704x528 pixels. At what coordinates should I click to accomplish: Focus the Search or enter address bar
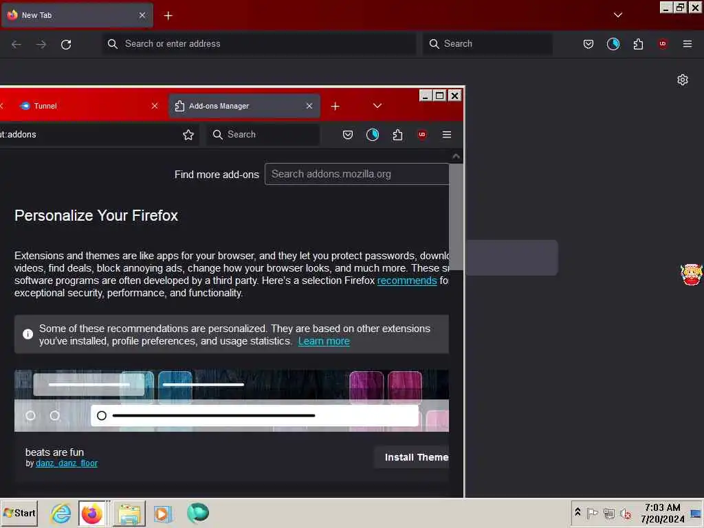(x=258, y=43)
